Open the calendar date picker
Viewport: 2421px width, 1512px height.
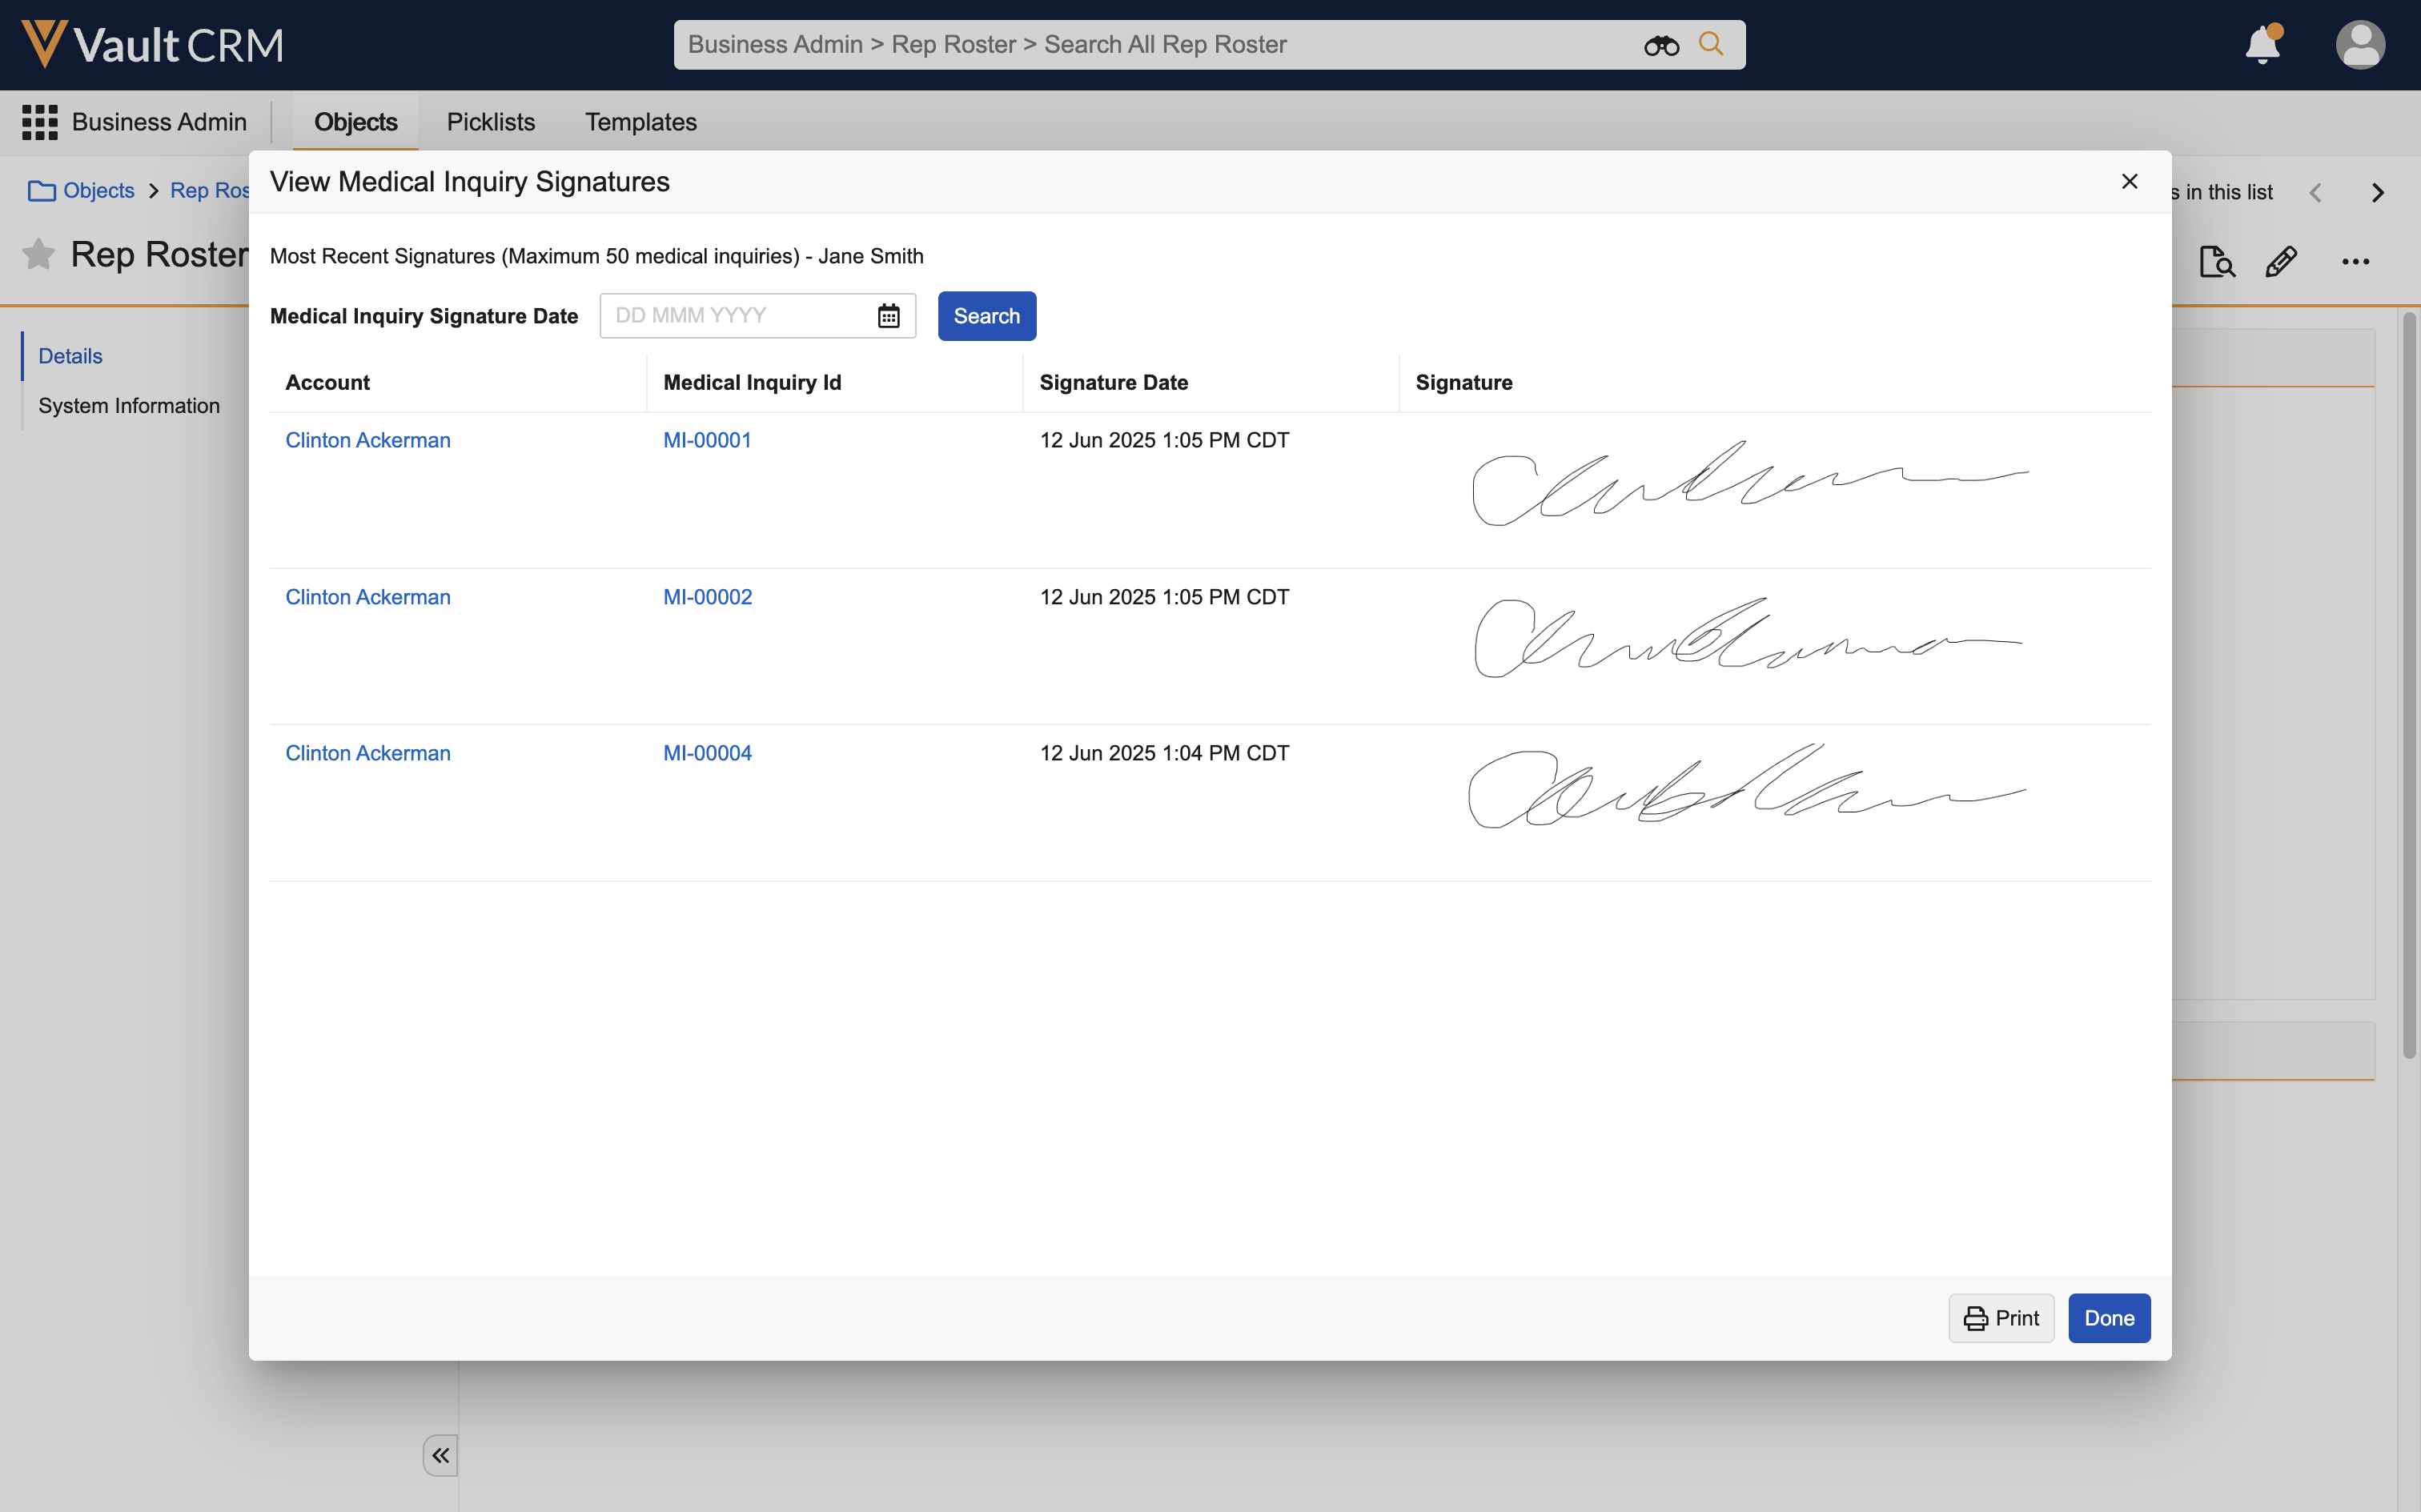(x=888, y=316)
